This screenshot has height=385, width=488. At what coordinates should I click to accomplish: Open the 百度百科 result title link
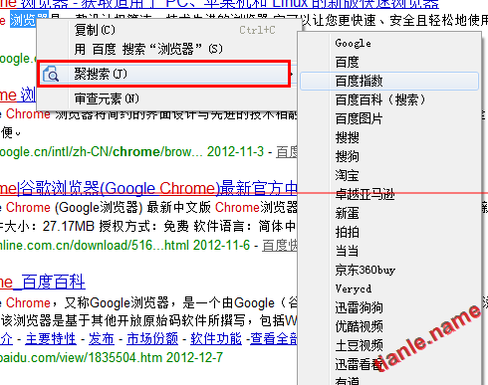[x=43, y=283]
